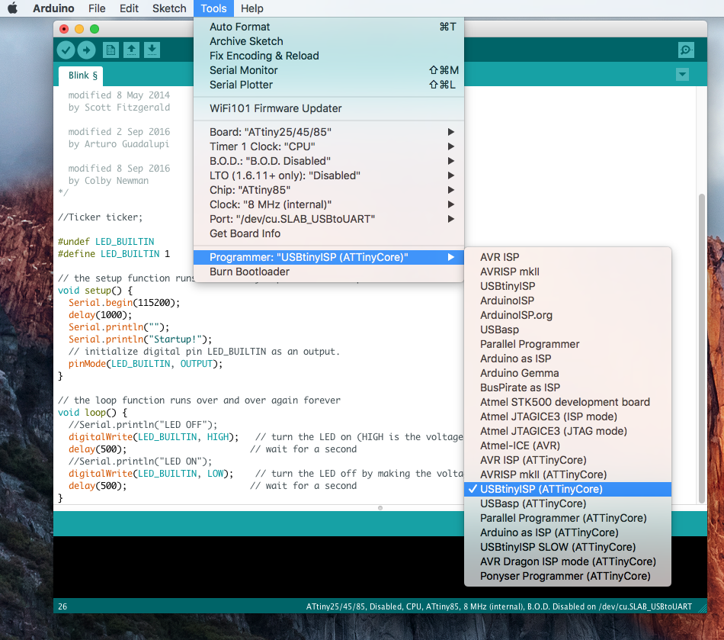Select the Blink sketch tab
724x640 pixels.
[82, 76]
